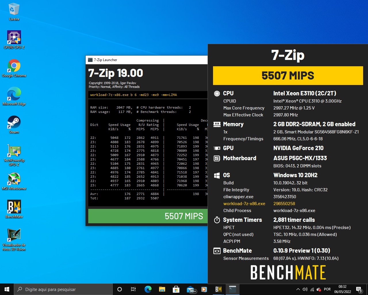
Task: Click the BenchMate code bracket icon
Action: [217, 251]
